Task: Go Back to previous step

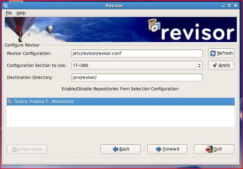Action: [120, 149]
